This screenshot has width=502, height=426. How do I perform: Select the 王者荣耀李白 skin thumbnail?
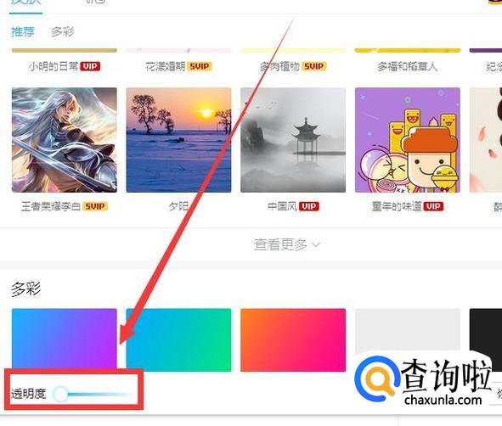point(65,140)
